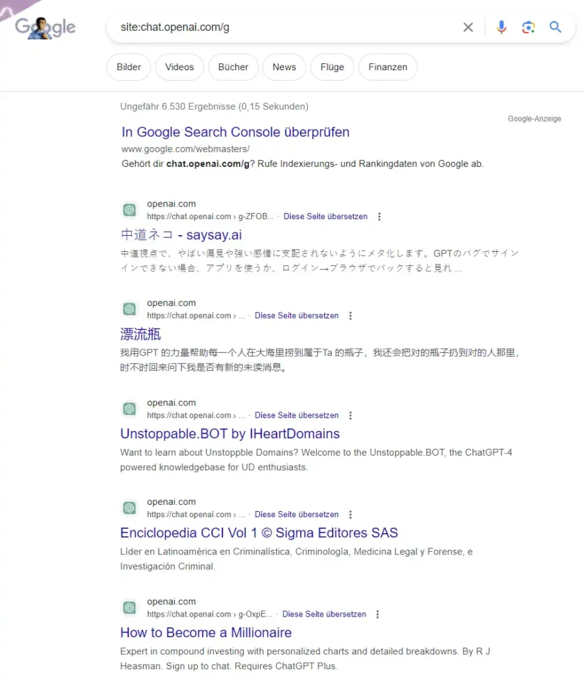The image size is (584, 684).
Task: Click the openai.com favicon beside Unstoppable.BOT result
Action: (x=129, y=408)
